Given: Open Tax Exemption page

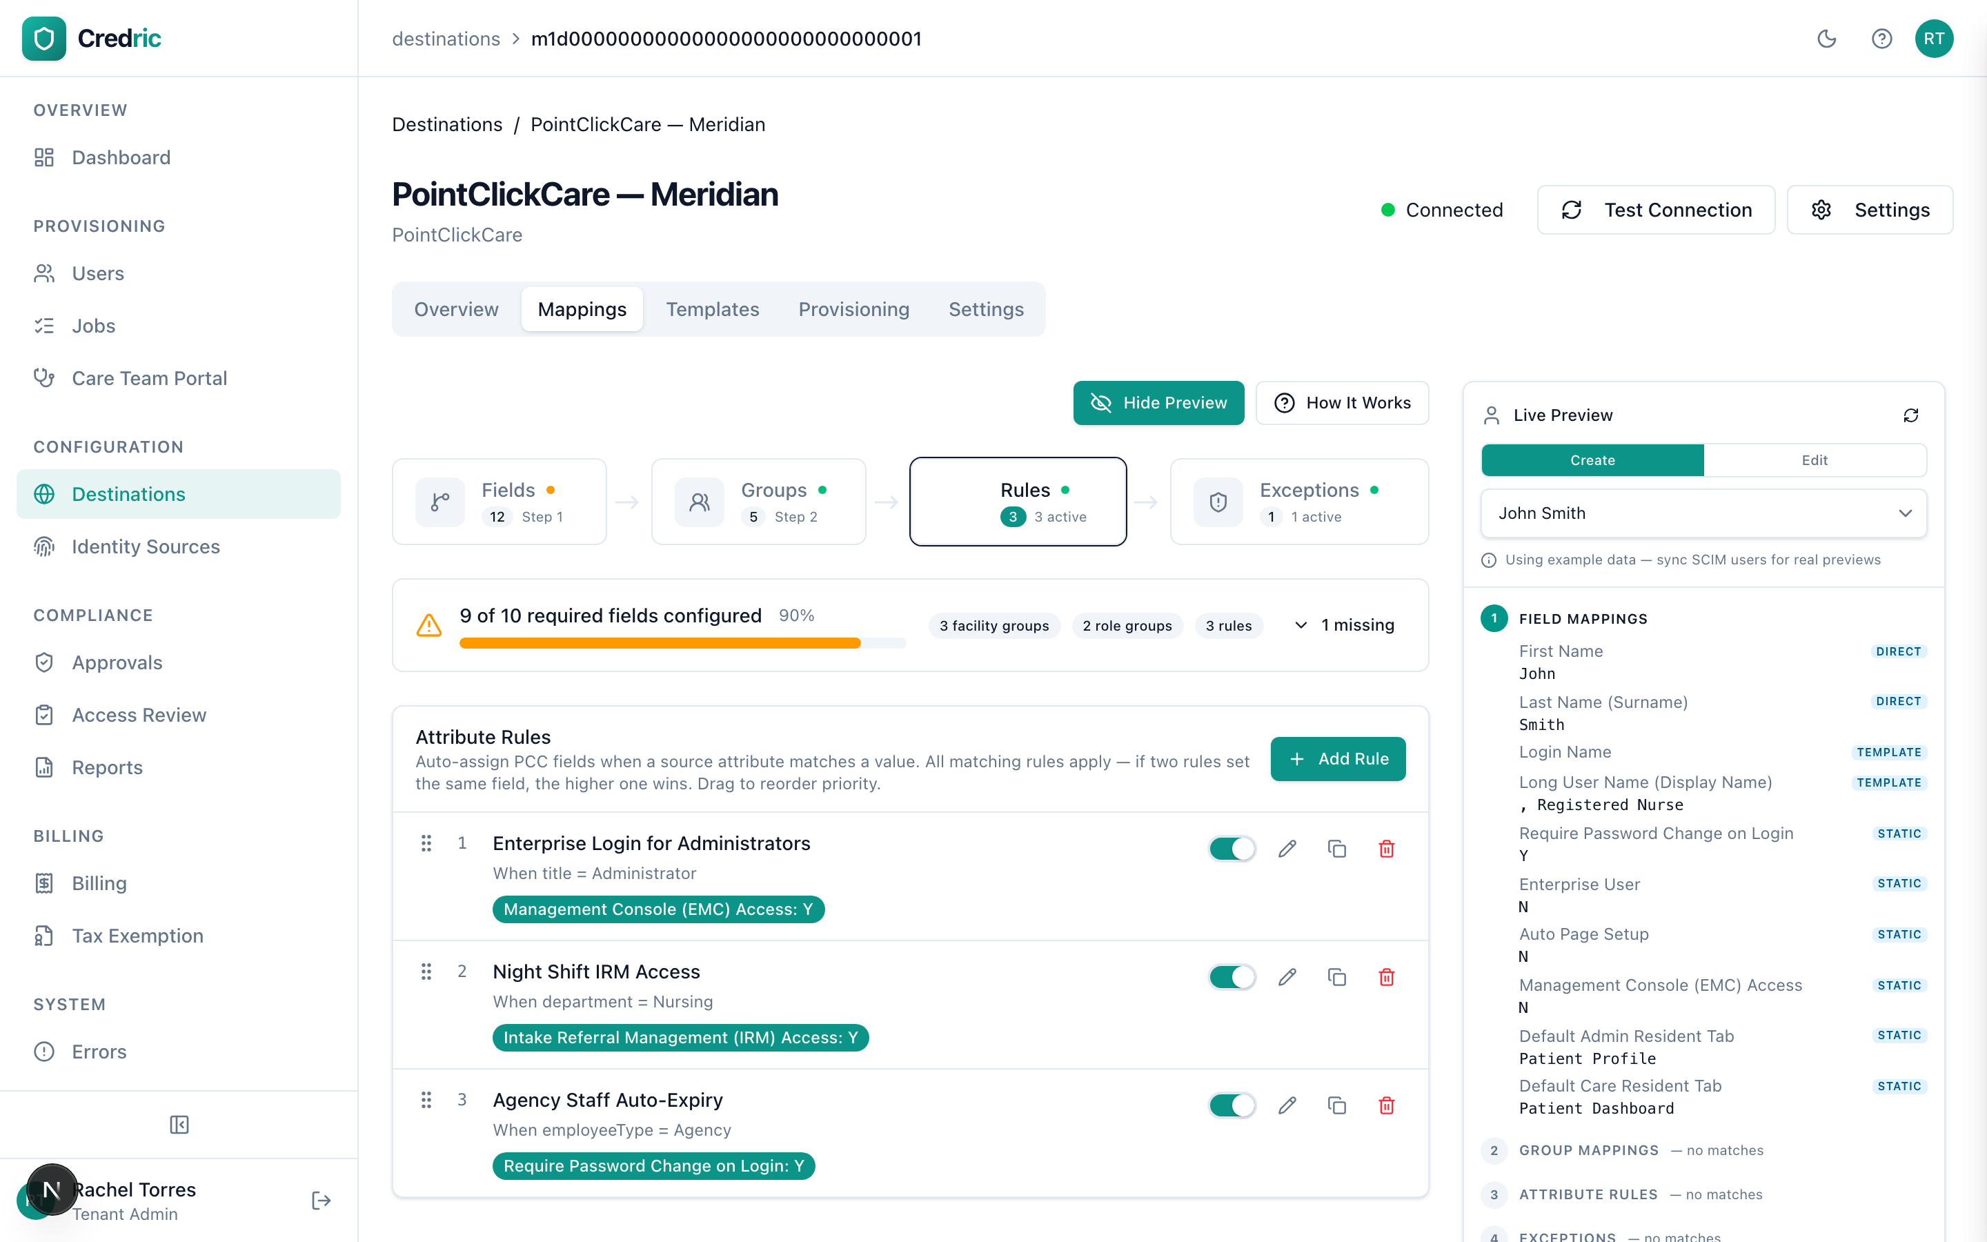Looking at the screenshot, I should (178, 936).
